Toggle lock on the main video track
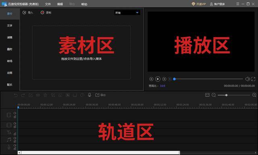 (15, 117)
